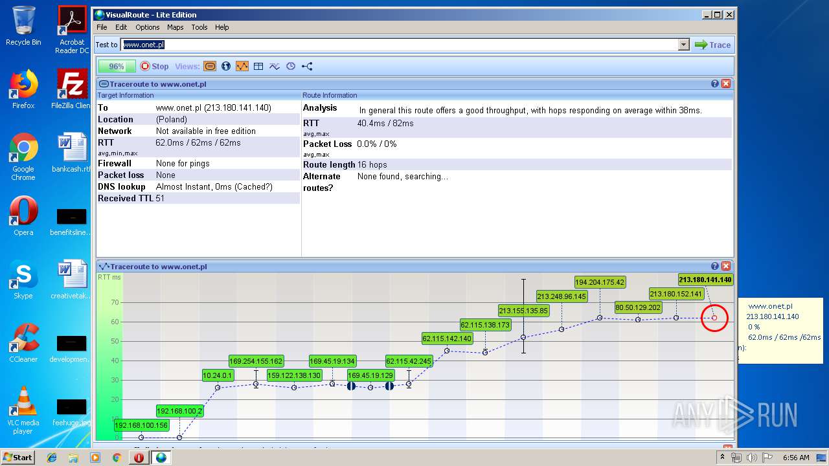Click the 10.24.0.1 hop label

coord(218,375)
